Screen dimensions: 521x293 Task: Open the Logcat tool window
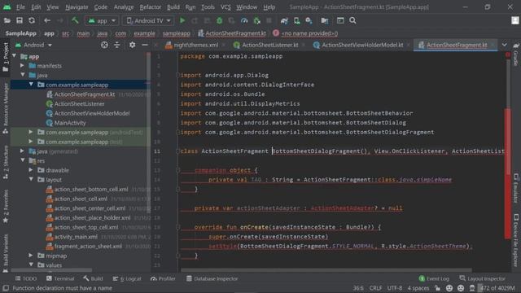(127, 278)
